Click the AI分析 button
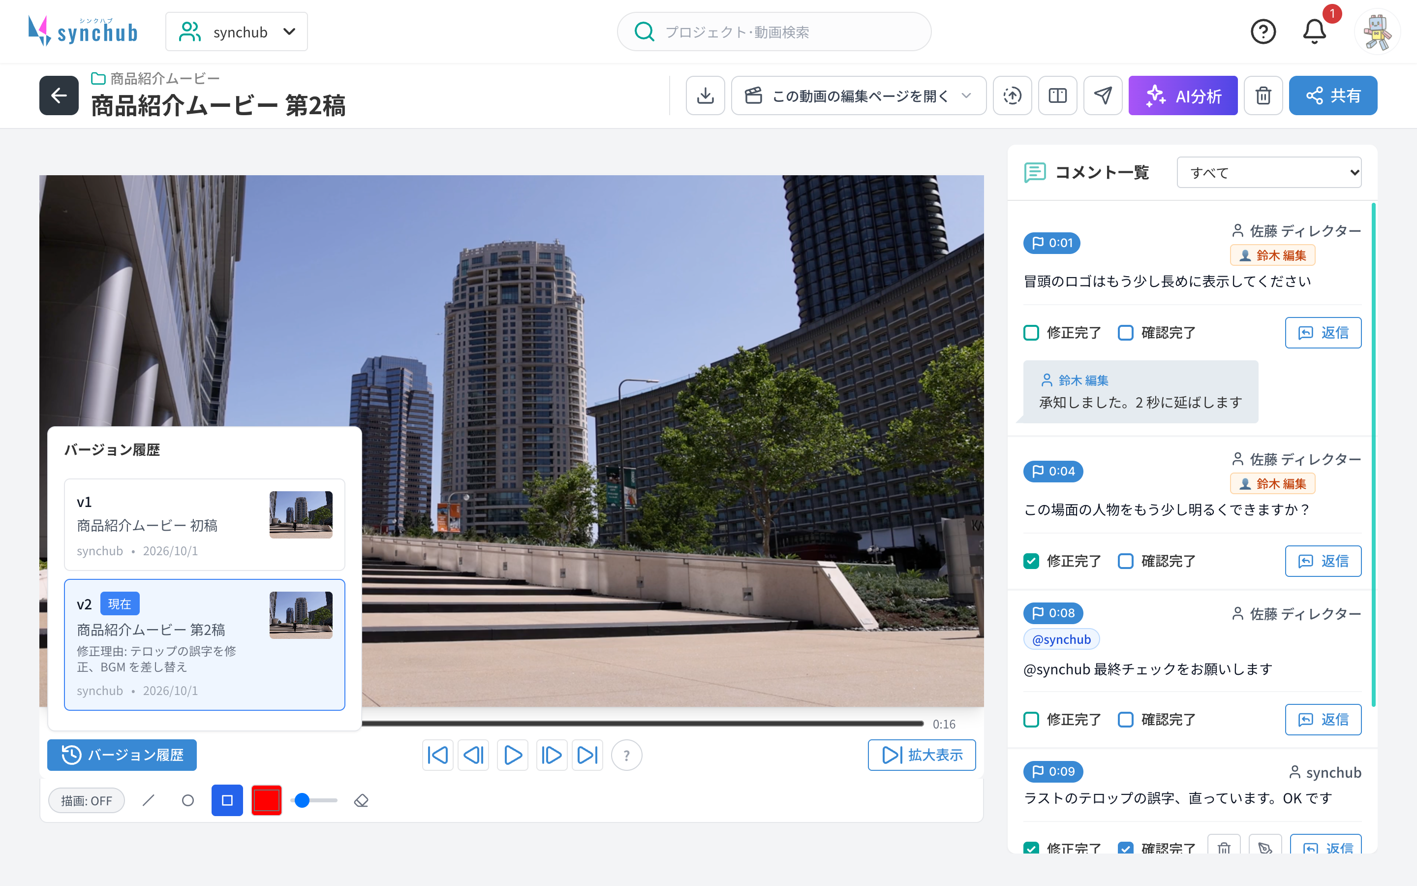 (1183, 95)
